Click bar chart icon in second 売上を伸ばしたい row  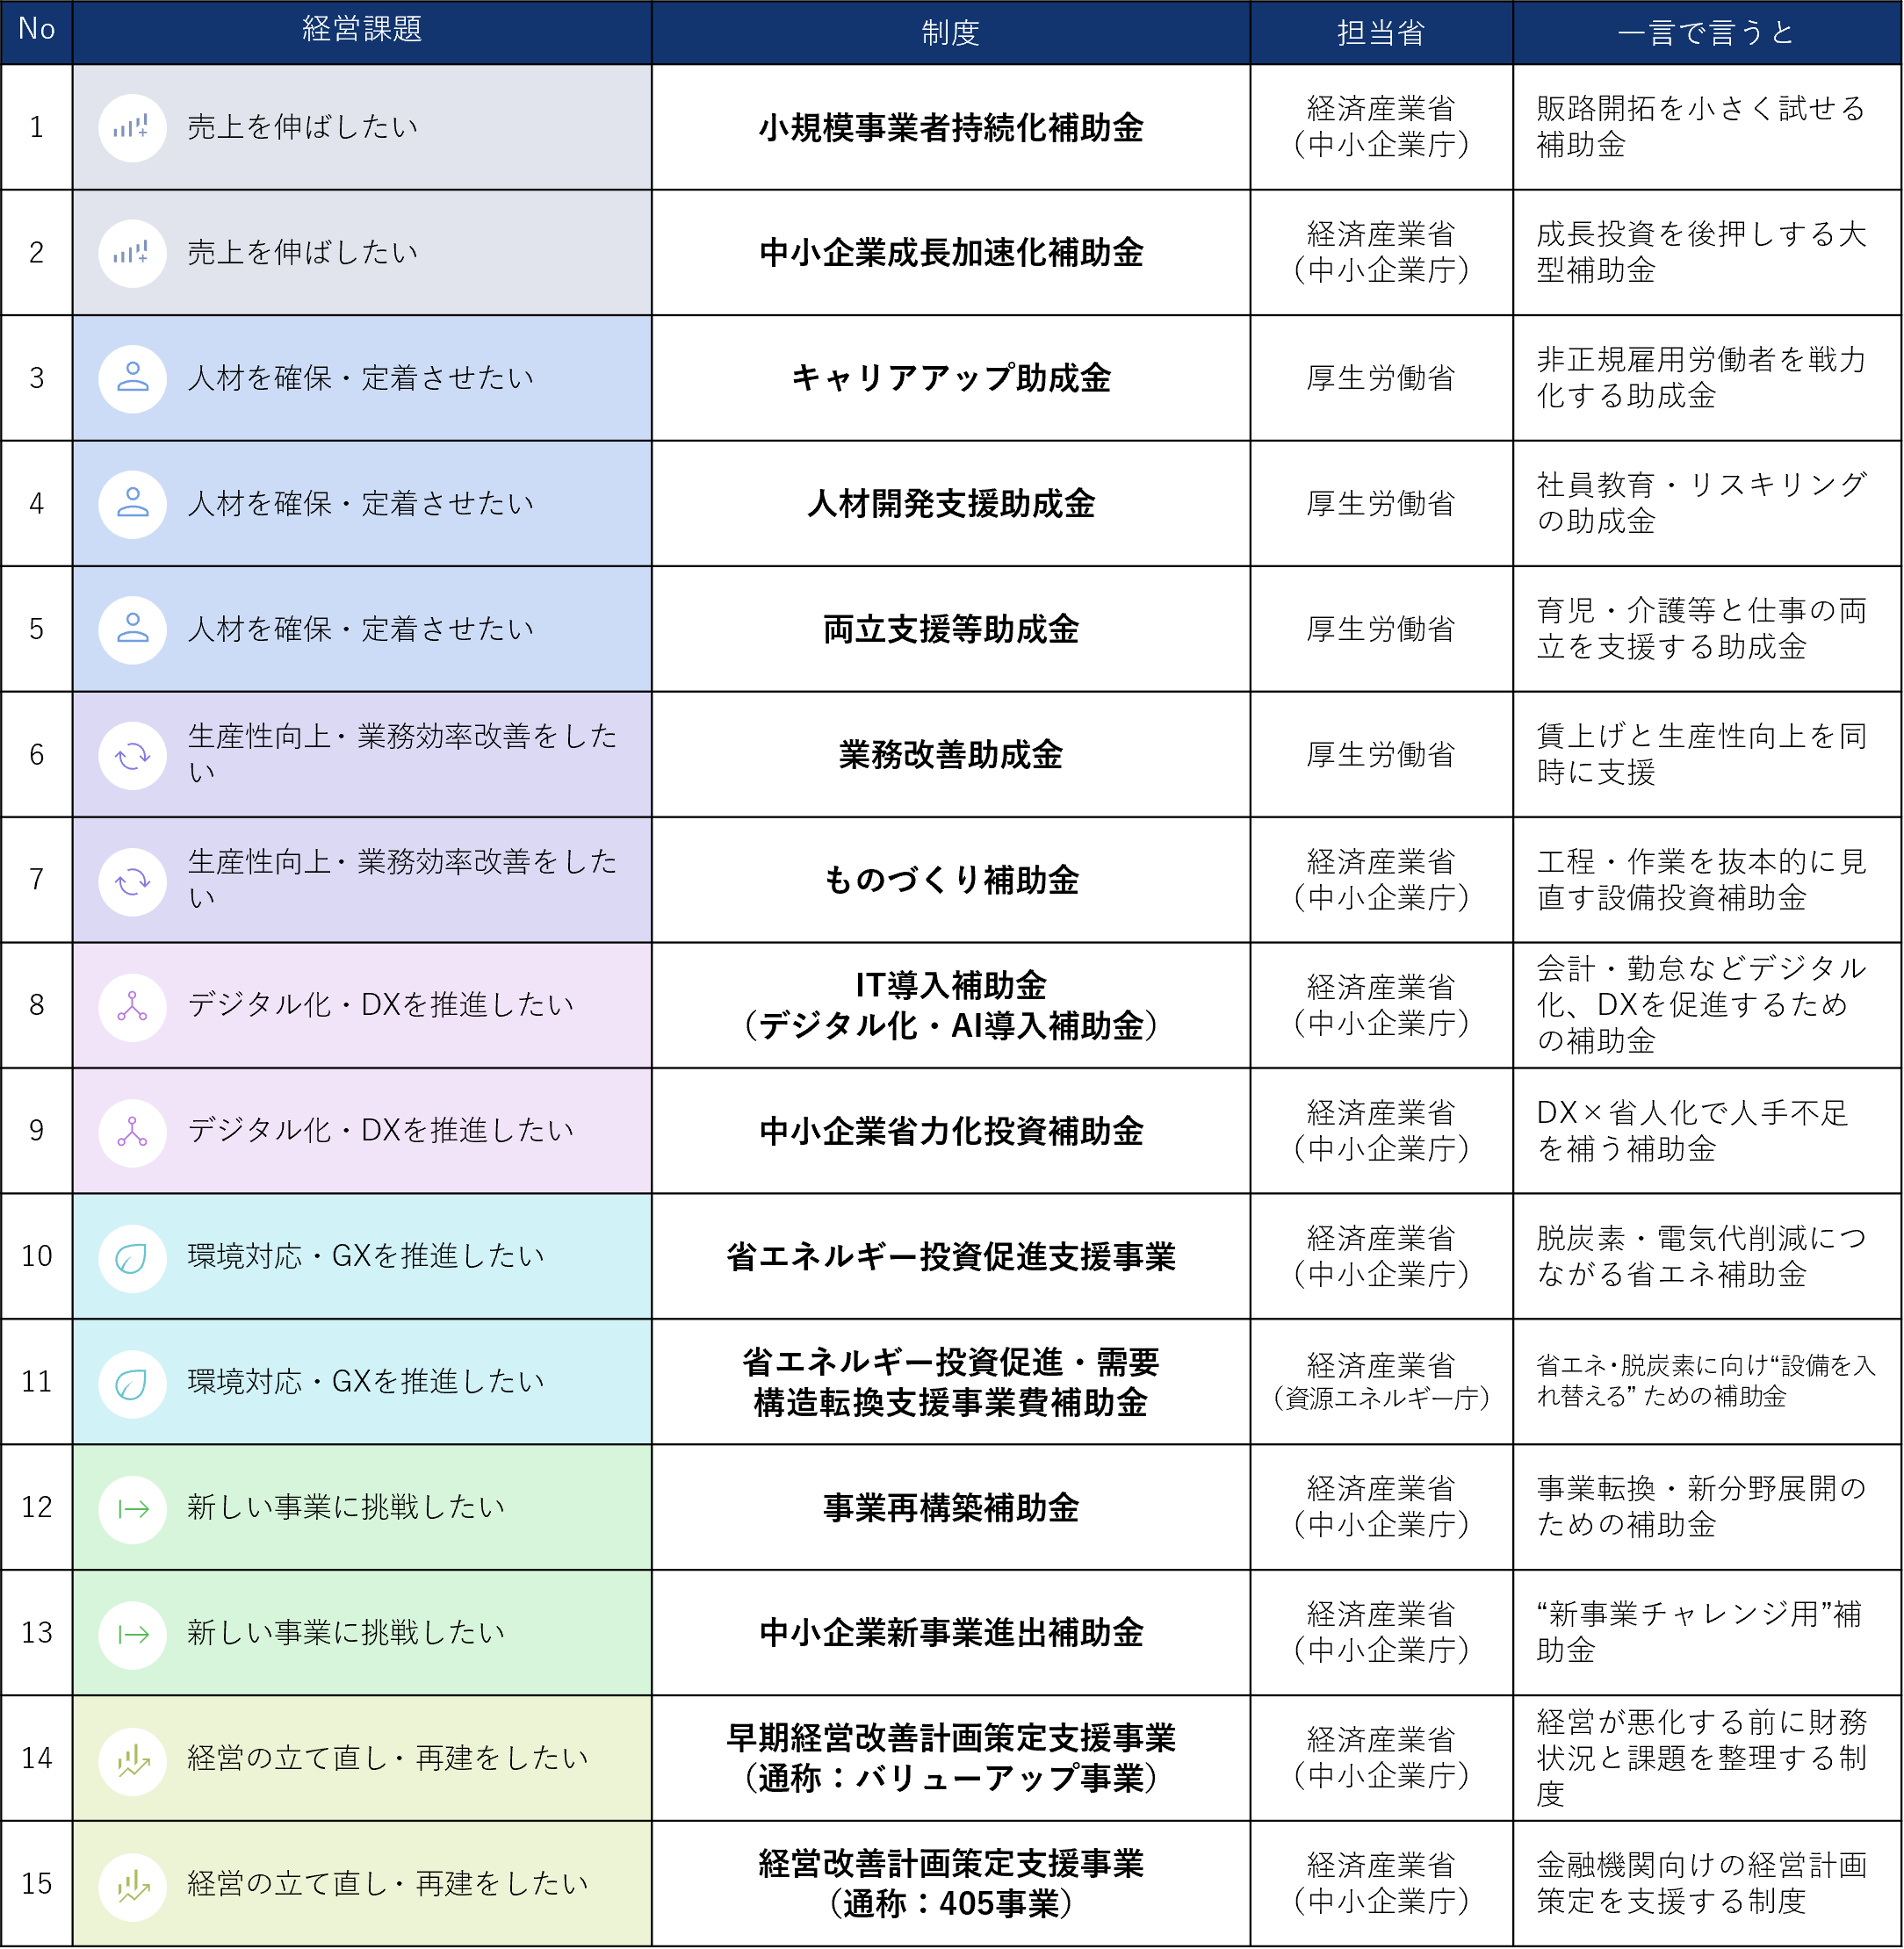coord(132,254)
